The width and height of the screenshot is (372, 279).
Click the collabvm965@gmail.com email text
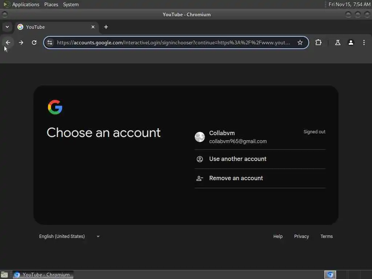click(x=238, y=141)
